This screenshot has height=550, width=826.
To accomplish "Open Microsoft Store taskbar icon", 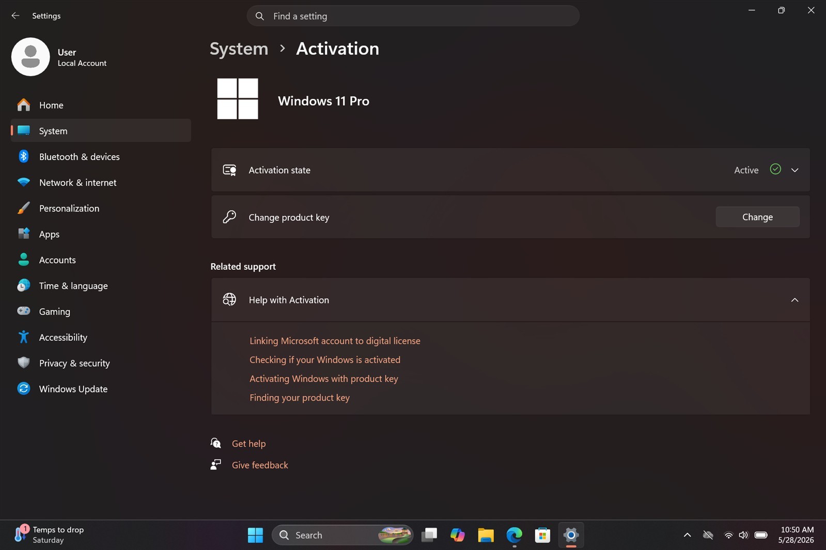I will tap(542, 535).
